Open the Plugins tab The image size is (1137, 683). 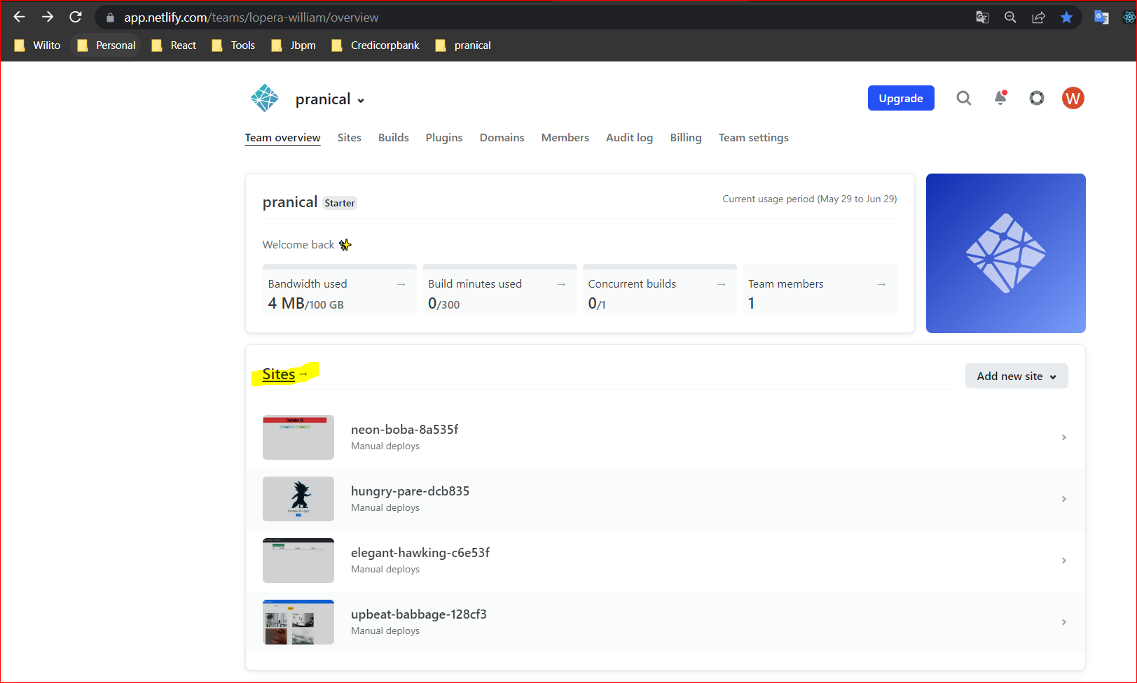pos(444,138)
